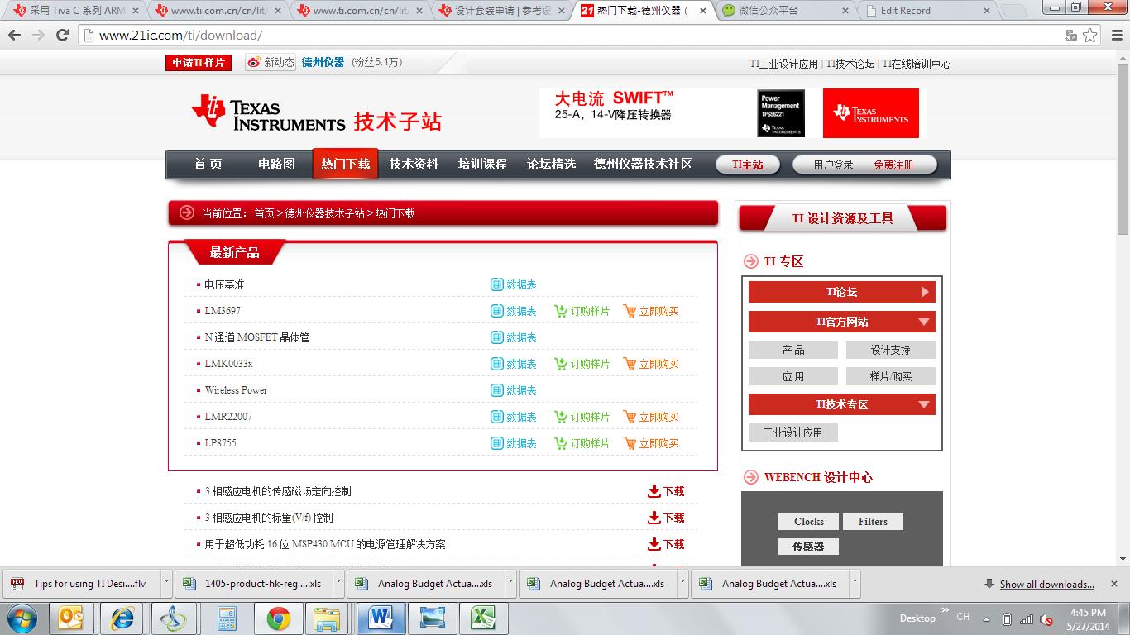This screenshot has width=1130, height=635.
Task: Click 免费注册 link
Action: [893, 165]
